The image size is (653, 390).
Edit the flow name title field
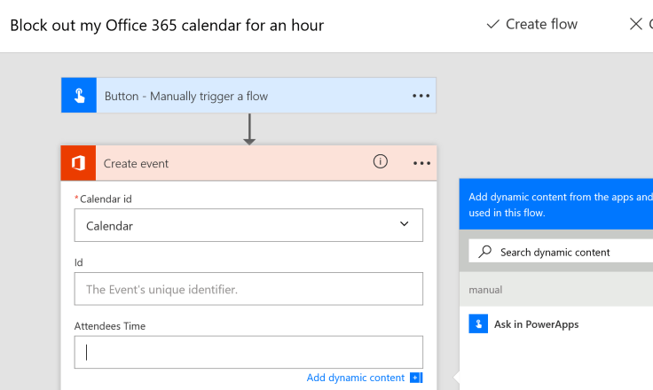[x=167, y=25]
